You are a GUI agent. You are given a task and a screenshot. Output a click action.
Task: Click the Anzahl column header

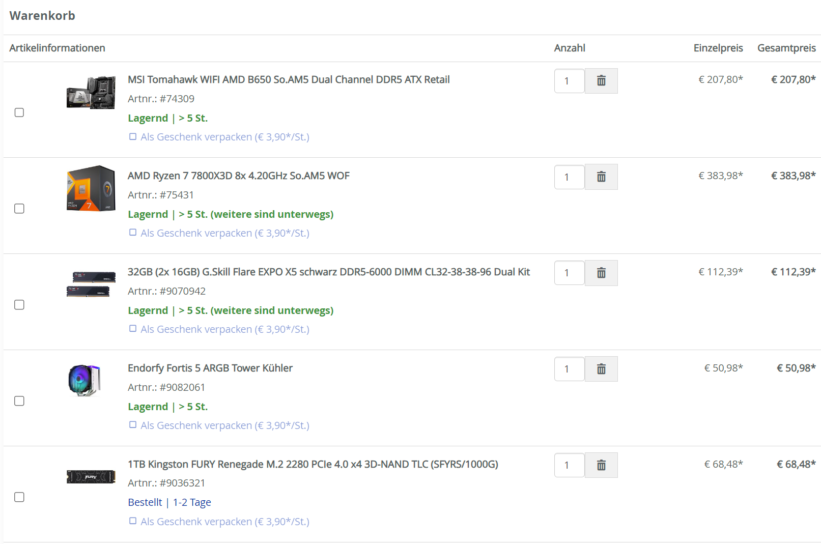pos(570,48)
